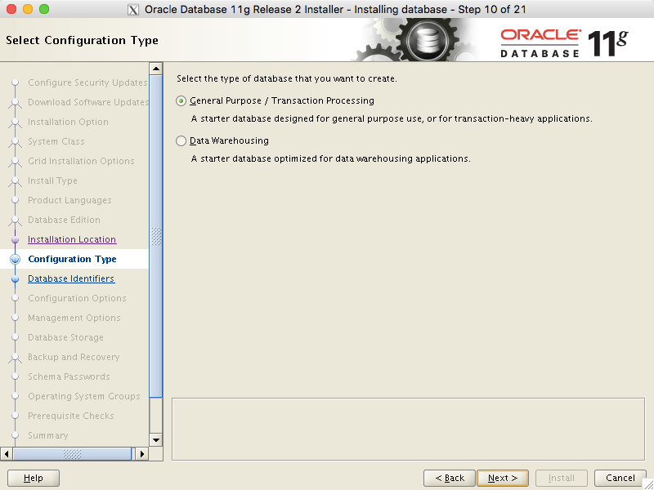Viewport: 654px width, 490px height.
Task: Click the Oracle Database 11g logo
Action: (x=560, y=39)
